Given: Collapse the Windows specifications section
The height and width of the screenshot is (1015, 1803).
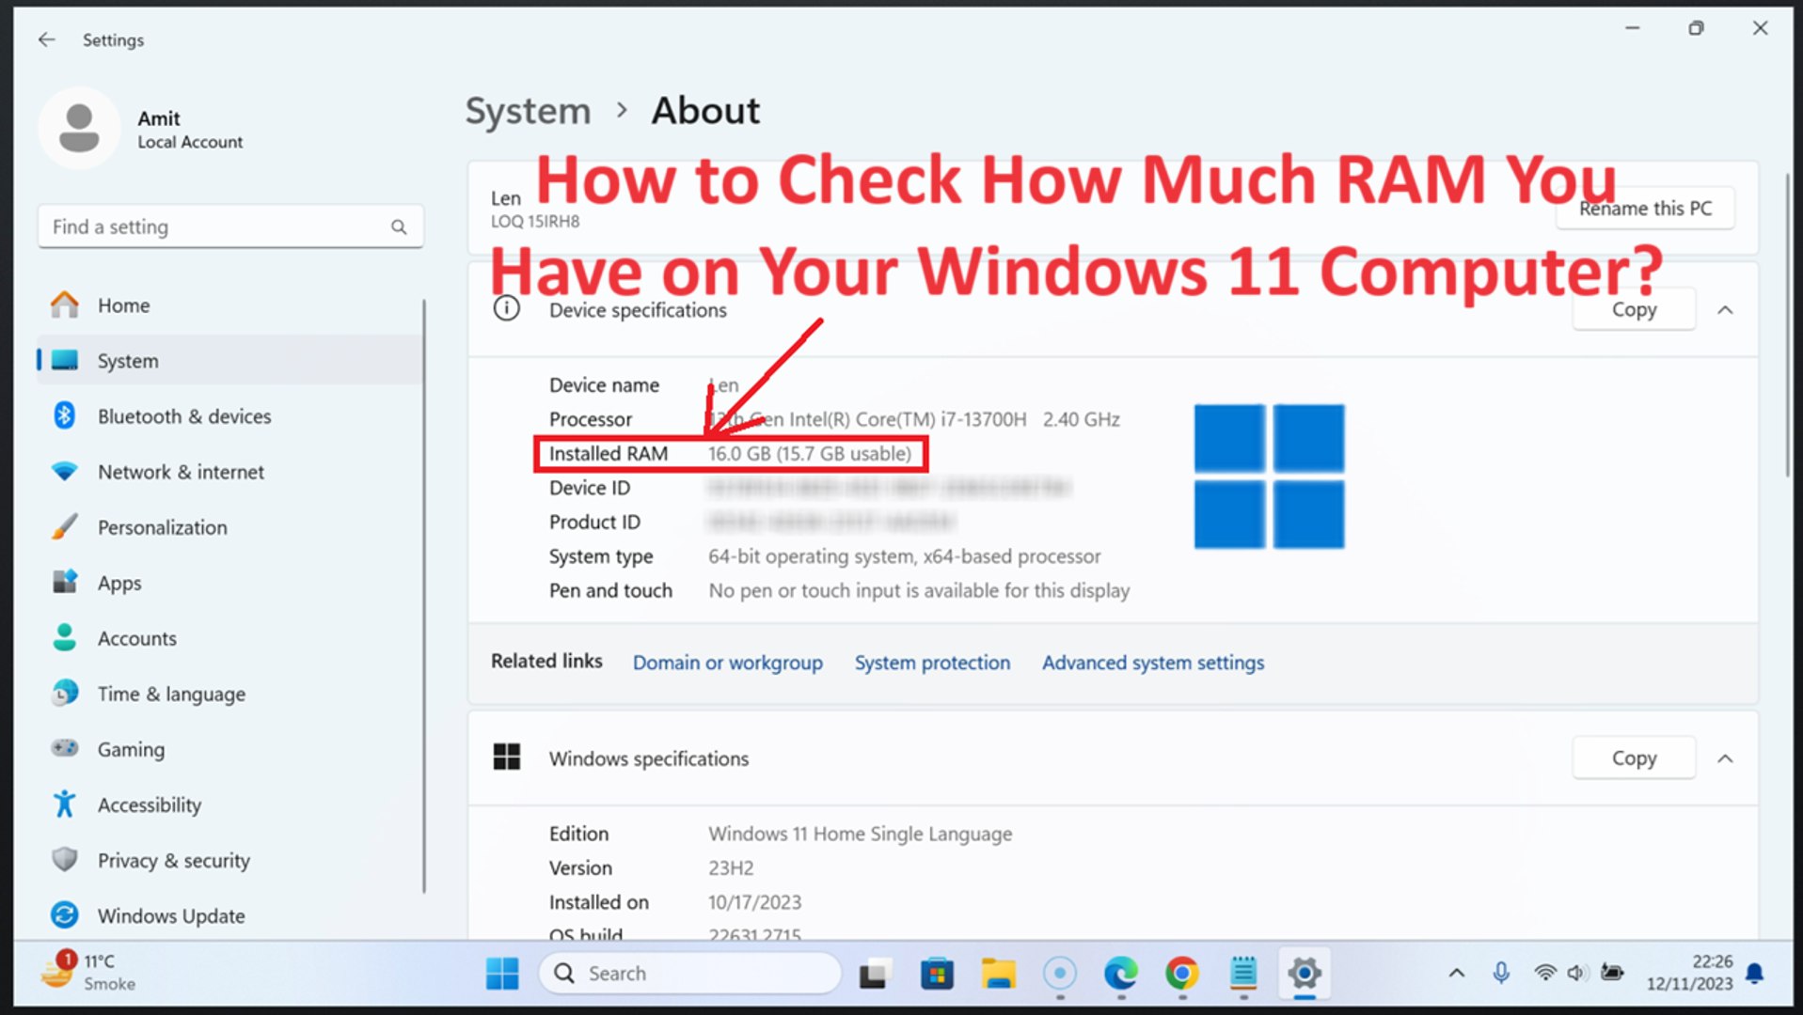Looking at the screenshot, I should tap(1725, 758).
